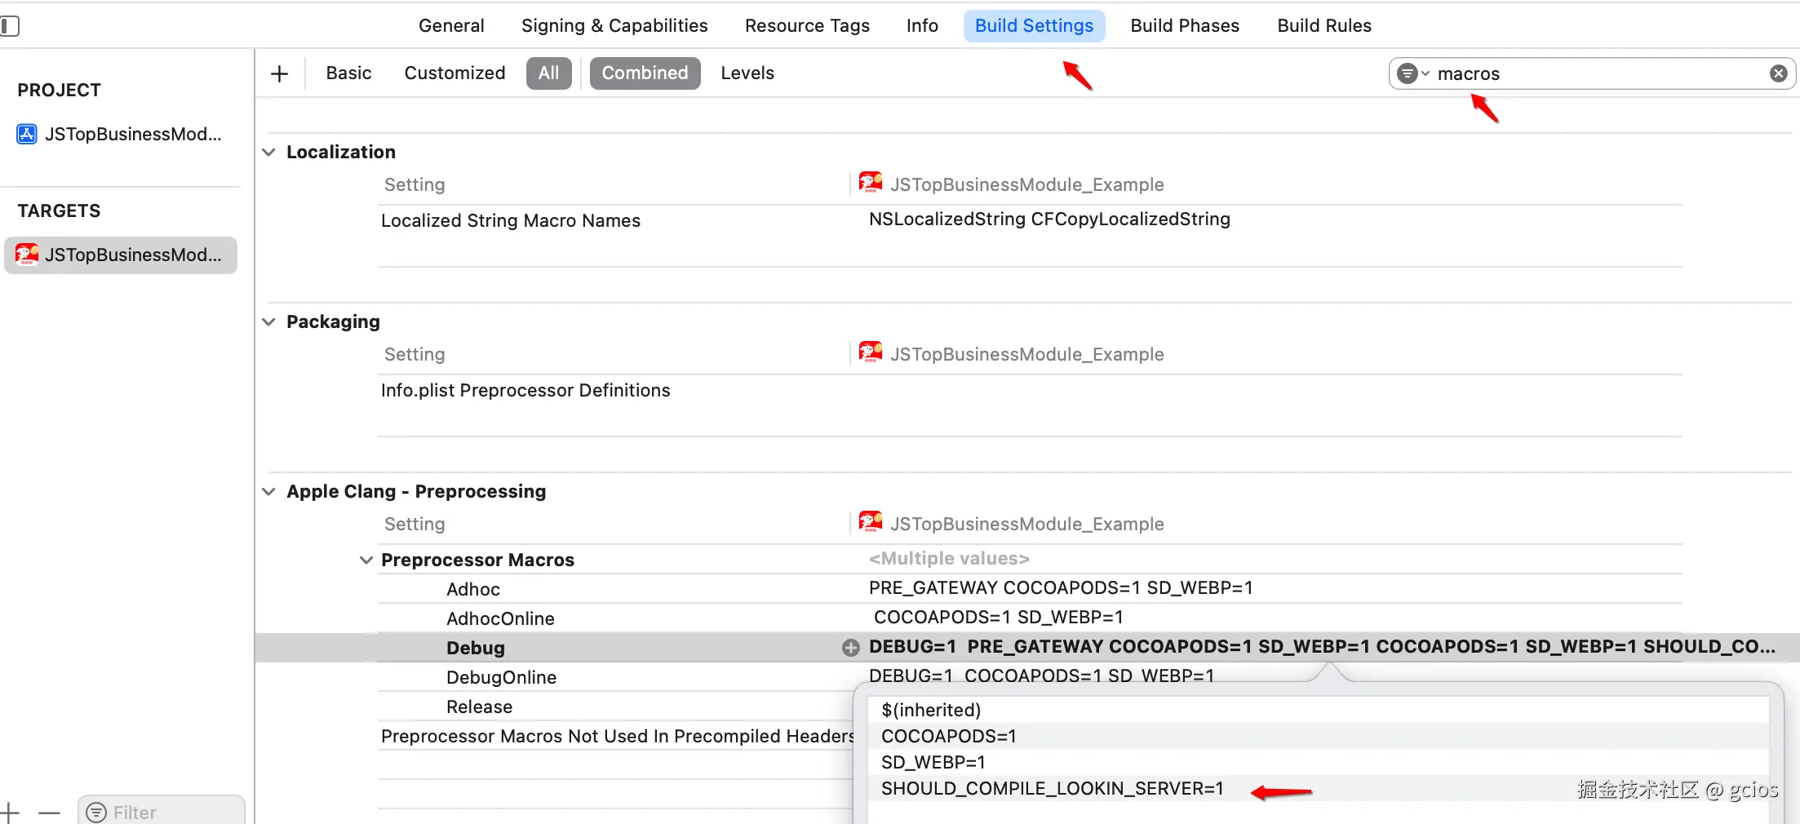
Task: Click target icon in Apple Clang Preprocessing header
Action: point(871,523)
